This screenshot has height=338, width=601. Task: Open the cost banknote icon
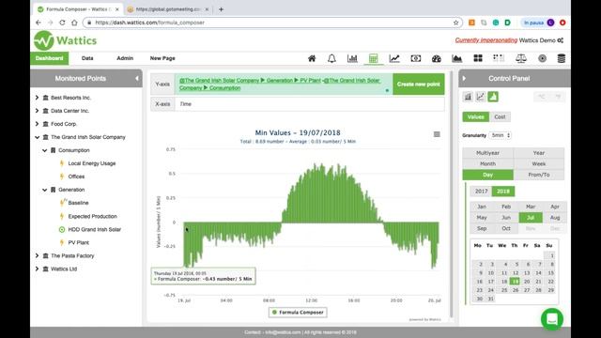(415, 58)
